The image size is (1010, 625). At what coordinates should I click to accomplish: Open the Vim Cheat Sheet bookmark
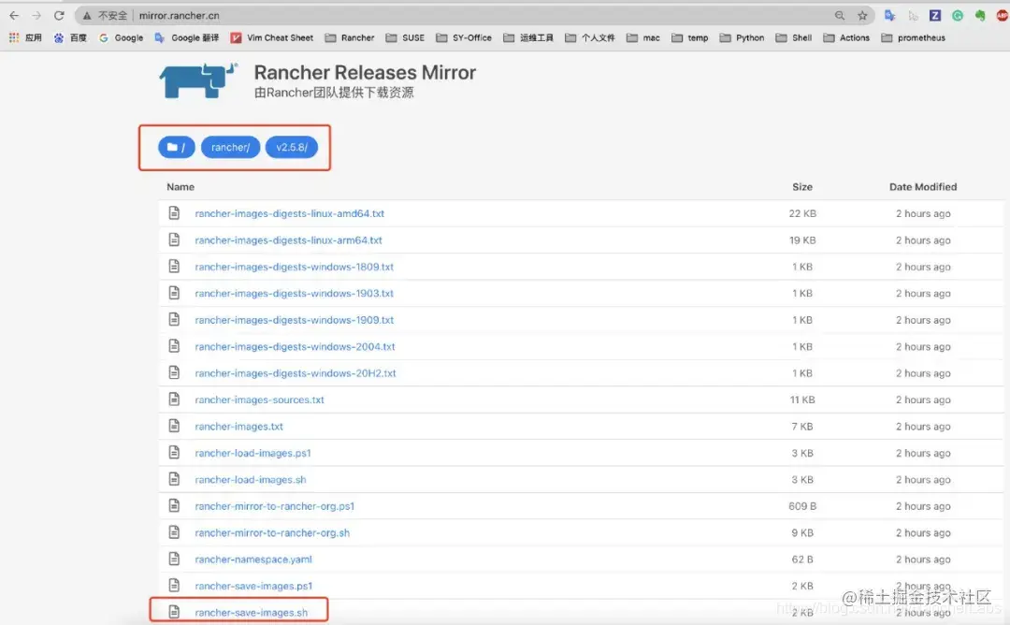[272, 38]
